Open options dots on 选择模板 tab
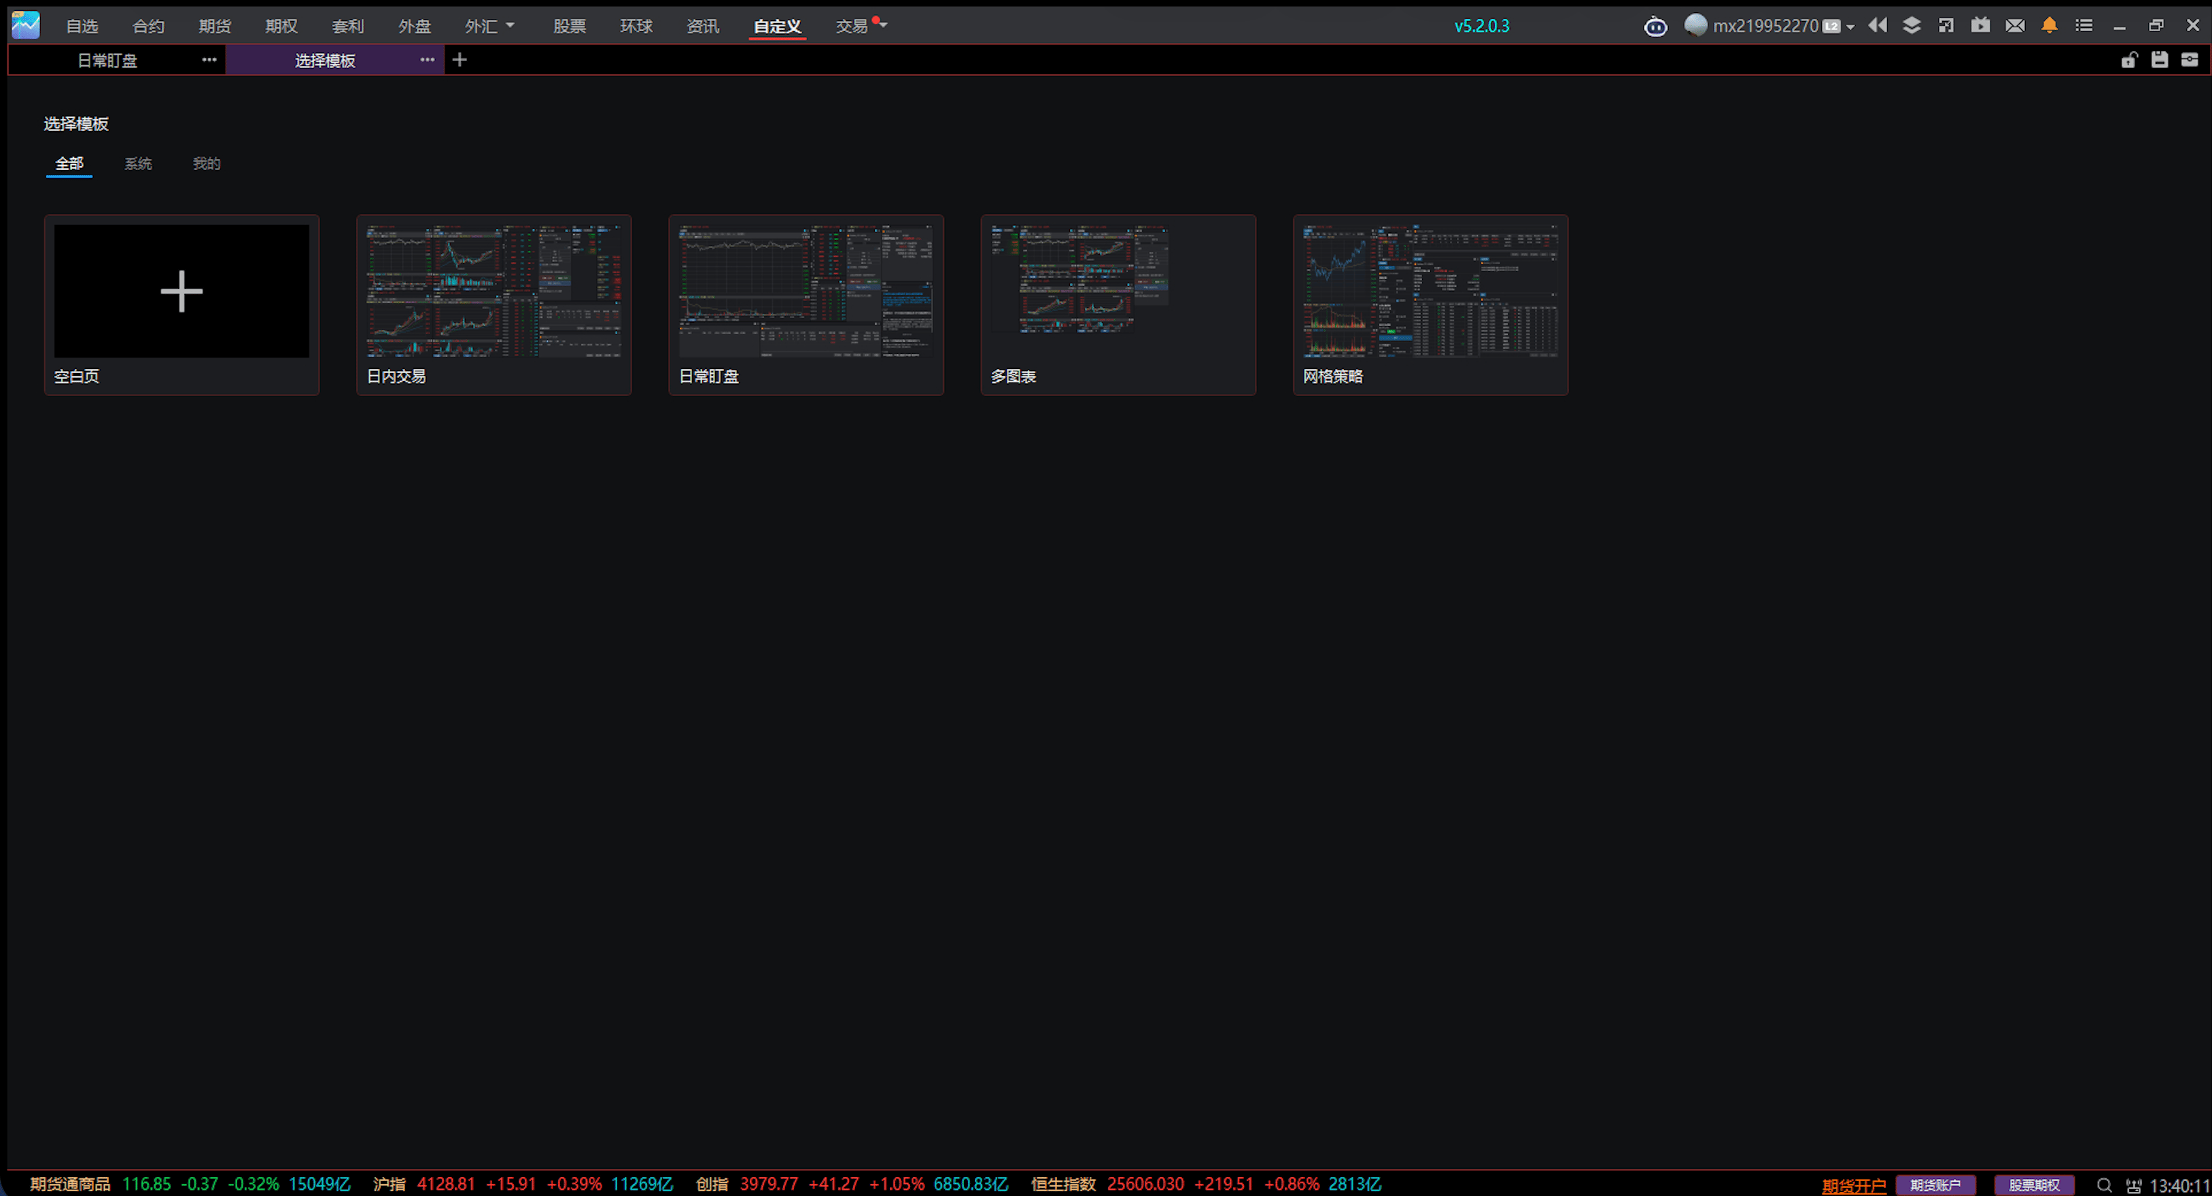The image size is (2212, 1196). tap(427, 59)
